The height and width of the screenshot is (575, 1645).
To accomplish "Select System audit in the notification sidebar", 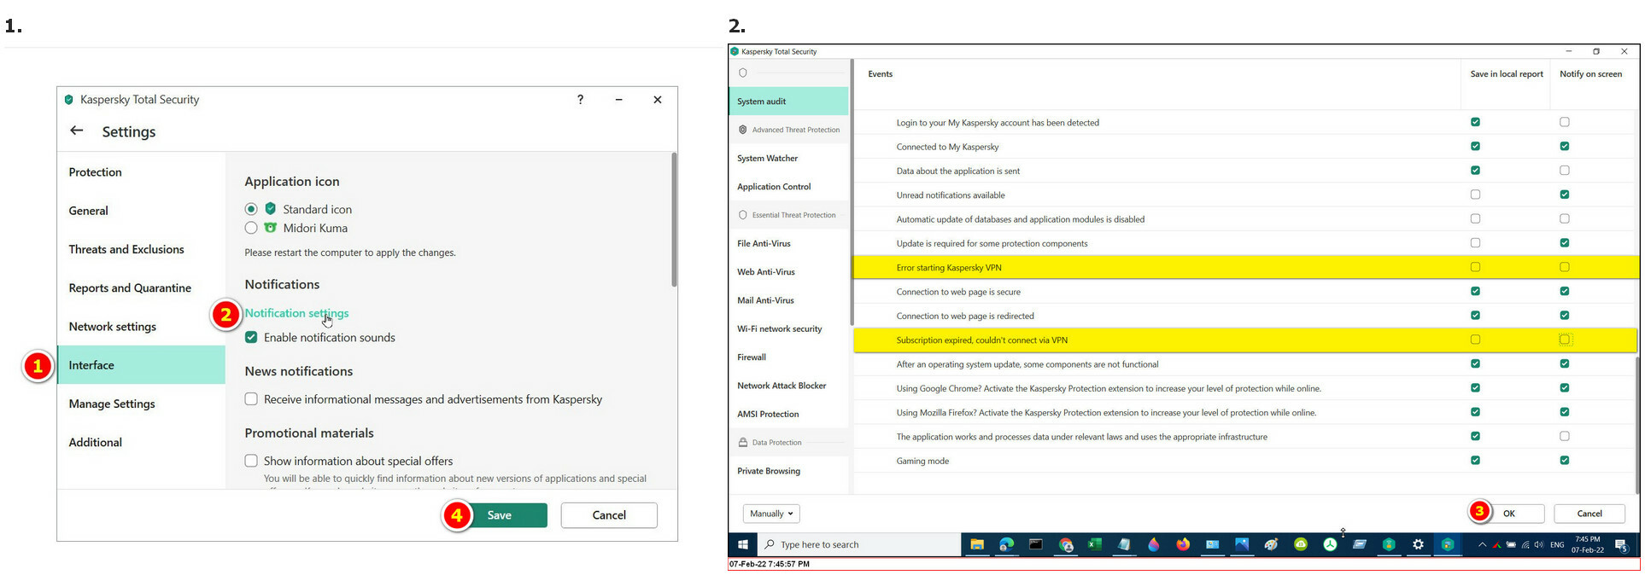I will coord(788,101).
